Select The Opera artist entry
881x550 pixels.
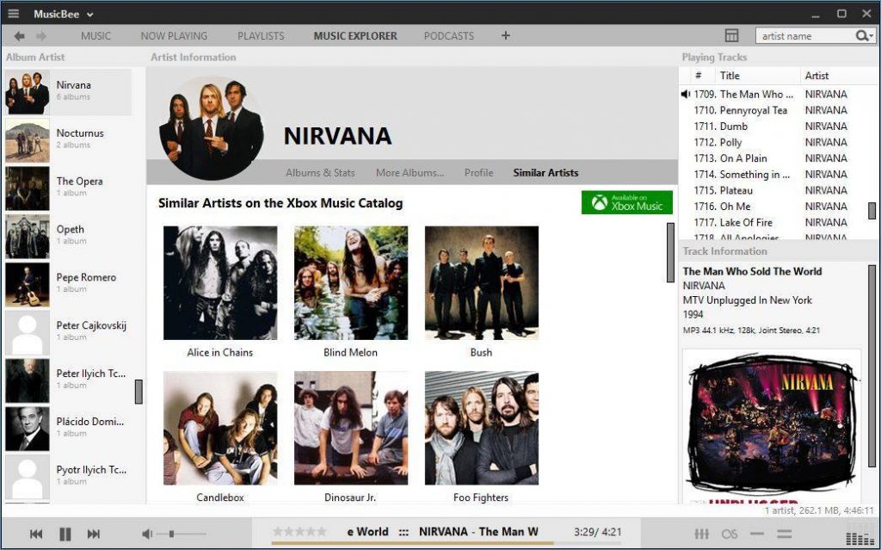(68, 188)
